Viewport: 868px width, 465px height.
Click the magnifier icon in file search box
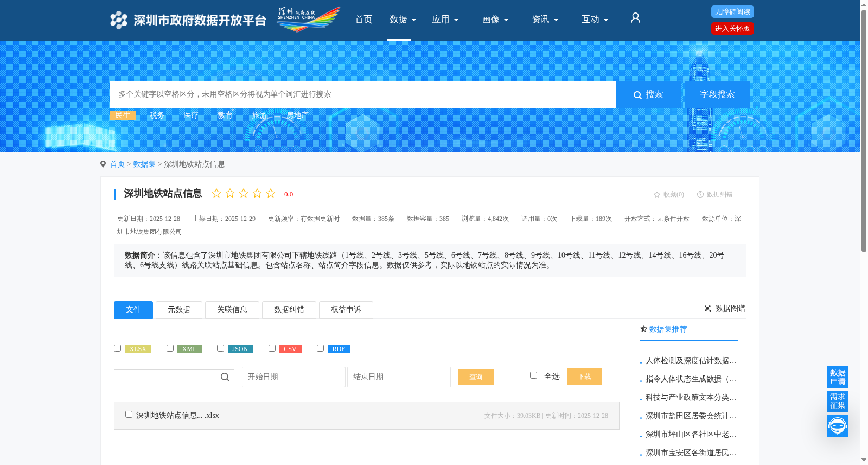pyautogui.click(x=225, y=377)
